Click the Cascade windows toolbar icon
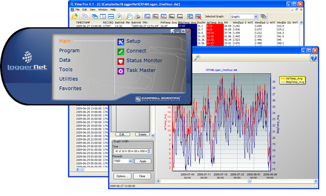The height and width of the screenshot is (196, 326). tap(95, 16)
